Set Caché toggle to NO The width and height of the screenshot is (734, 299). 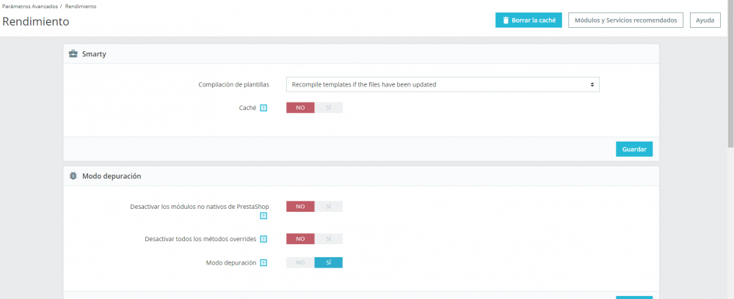point(300,108)
